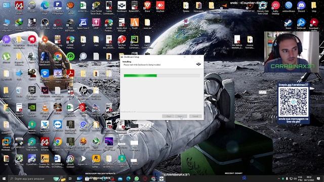Open WhatsApp from the taskbar
This screenshot has width=324, height=182.
point(137,178)
